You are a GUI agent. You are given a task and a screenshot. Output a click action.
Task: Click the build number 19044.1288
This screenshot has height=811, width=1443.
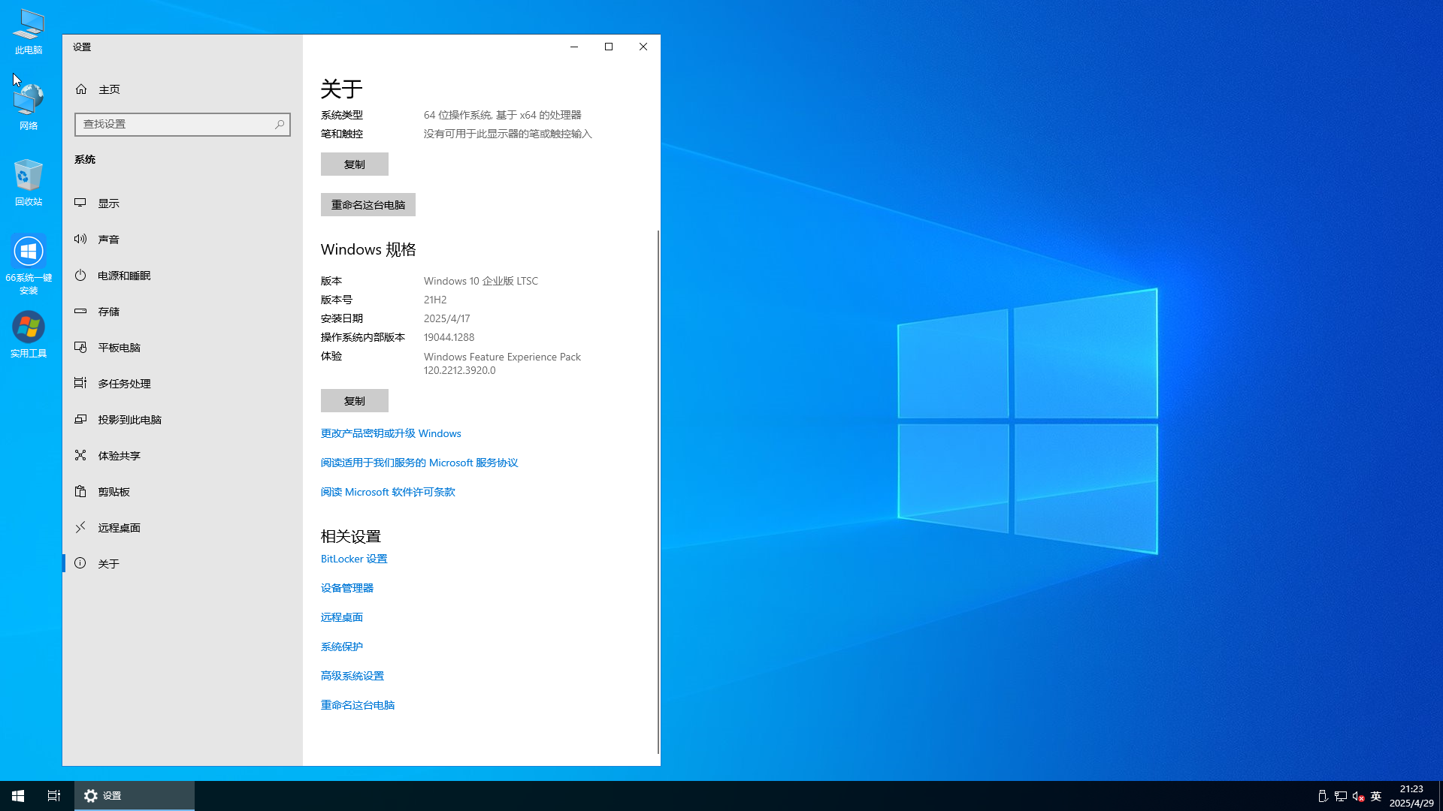point(449,338)
